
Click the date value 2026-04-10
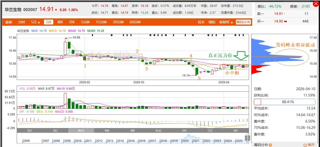pyautogui.click(x=306, y=89)
